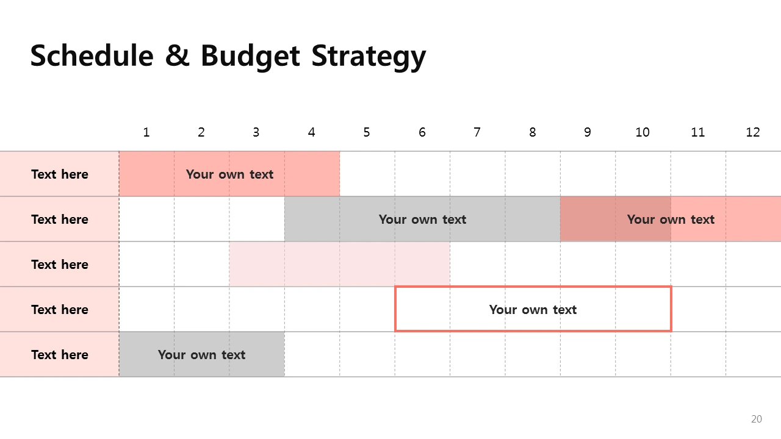Select month column header 1
Screen dimensions: 781x439
(146, 132)
